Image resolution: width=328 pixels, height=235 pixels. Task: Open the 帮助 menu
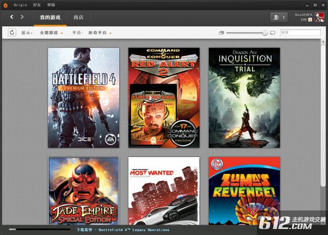pos(51,5)
